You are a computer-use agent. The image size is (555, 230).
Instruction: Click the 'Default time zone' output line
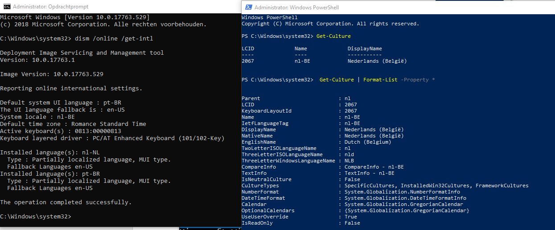coord(73,124)
